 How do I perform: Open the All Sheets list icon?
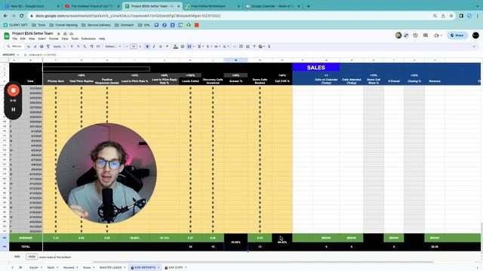point(20,268)
